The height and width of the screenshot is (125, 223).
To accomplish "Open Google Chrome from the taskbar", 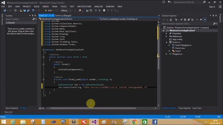I will coord(134,122).
